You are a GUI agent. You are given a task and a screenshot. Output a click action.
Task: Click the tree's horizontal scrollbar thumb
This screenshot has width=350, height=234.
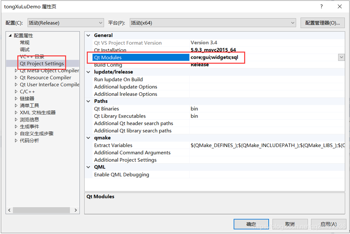tap(41, 210)
